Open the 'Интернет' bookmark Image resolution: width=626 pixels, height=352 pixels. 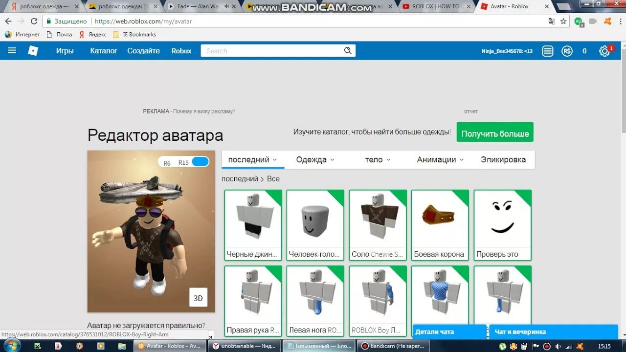tap(22, 34)
